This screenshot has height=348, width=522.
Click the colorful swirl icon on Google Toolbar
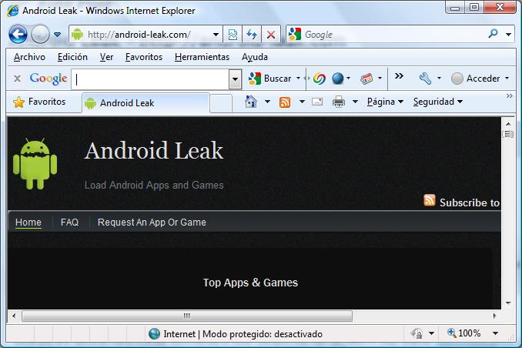tap(320, 79)
